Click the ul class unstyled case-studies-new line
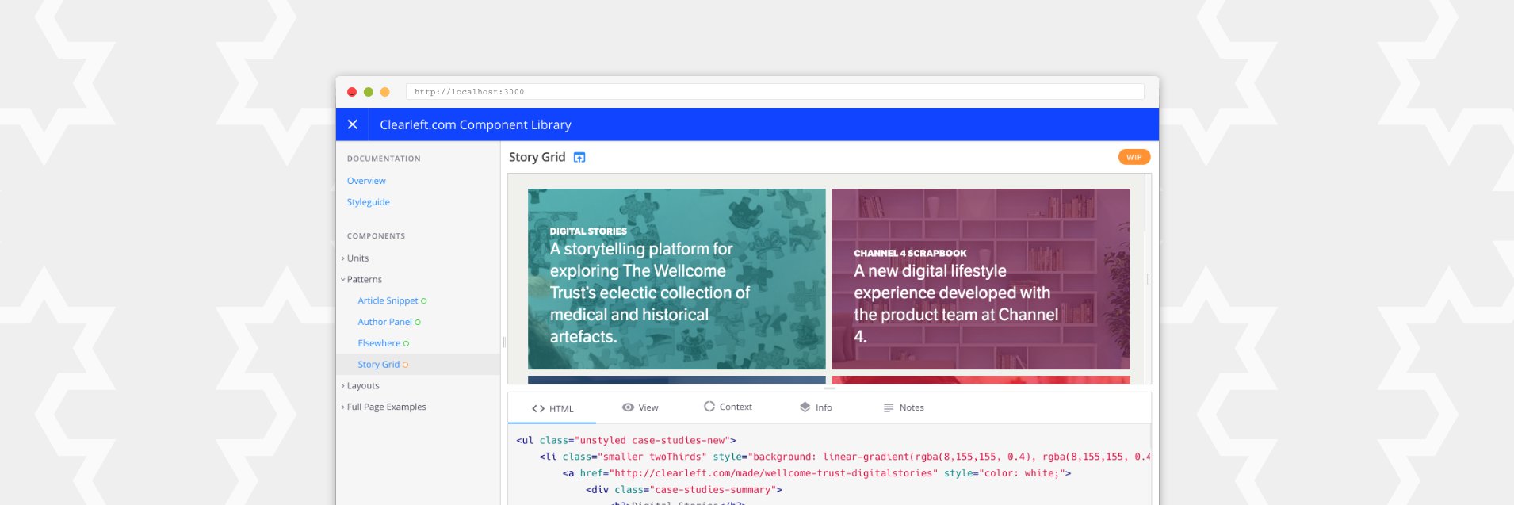 [626, 441]
